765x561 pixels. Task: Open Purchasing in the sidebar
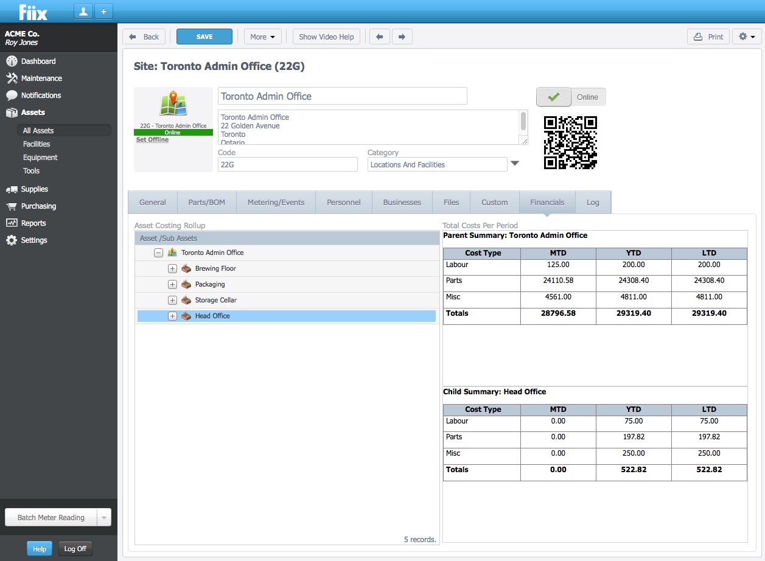(38, 206)
